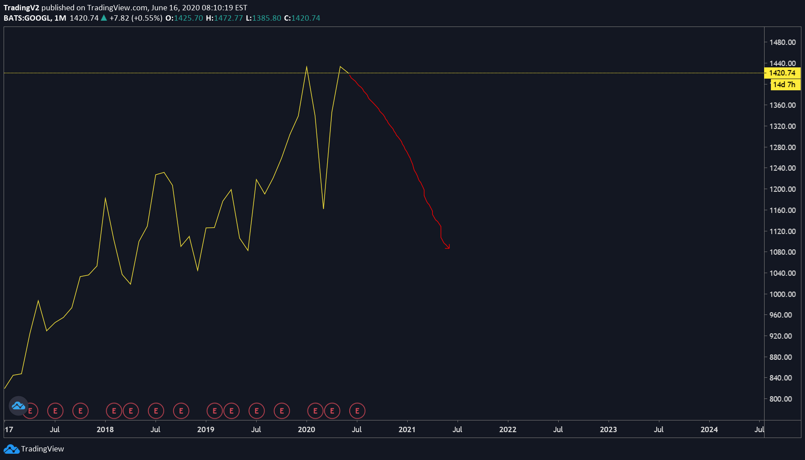
Task: Click the TradingView cloud logo on the chart
Action: tap(18, 406)
